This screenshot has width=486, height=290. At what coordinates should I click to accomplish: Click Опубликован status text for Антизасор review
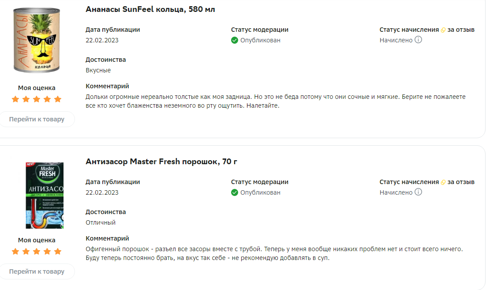tap(260, 192)
